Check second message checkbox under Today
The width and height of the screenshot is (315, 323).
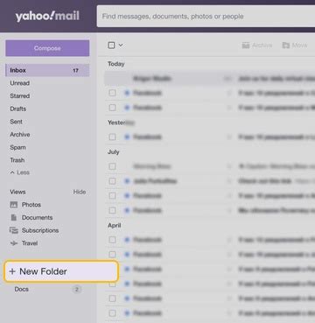(x=112, y=108)
